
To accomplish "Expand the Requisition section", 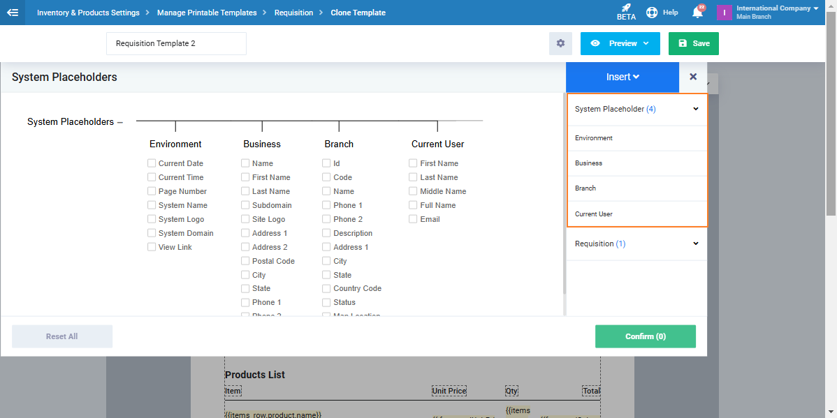I will coord(695,244).
